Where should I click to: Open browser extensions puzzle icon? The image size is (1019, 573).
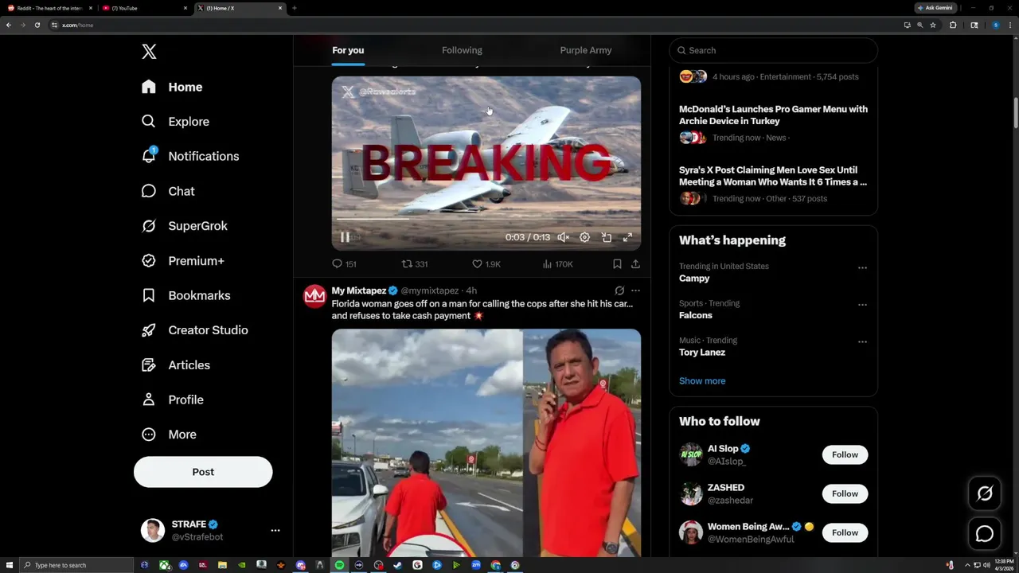(953, 25)
